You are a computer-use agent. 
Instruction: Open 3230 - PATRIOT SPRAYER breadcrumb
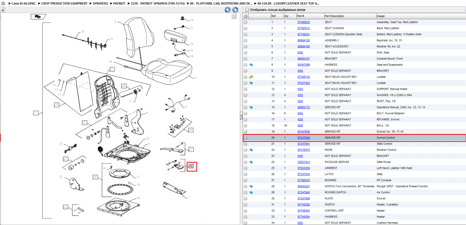(x=158, y=4)
